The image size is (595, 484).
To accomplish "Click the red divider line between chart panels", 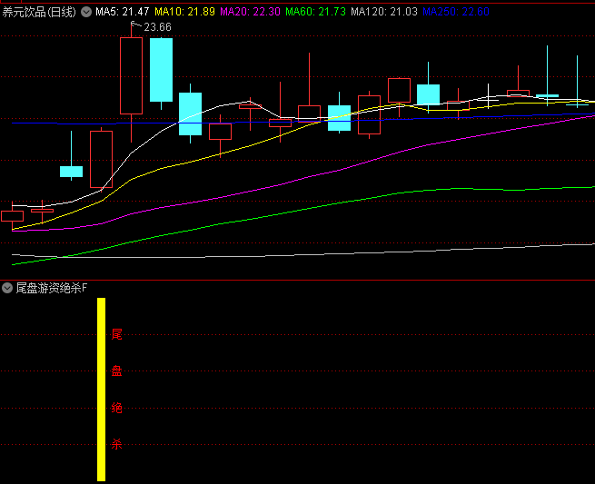I will point(297,280).
